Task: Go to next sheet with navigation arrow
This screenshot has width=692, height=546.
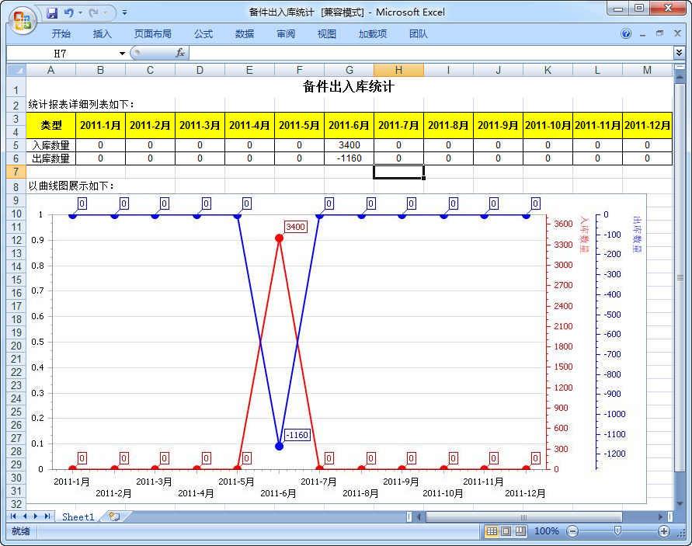Action: pyautogui.click(x=36, y=516)
